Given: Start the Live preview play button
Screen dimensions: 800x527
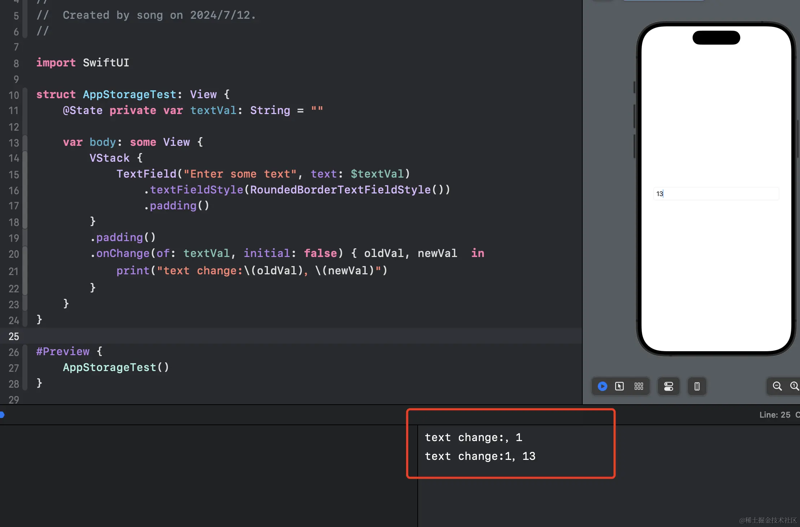Looking at the screenshot, I should click(x=602, y=386).
